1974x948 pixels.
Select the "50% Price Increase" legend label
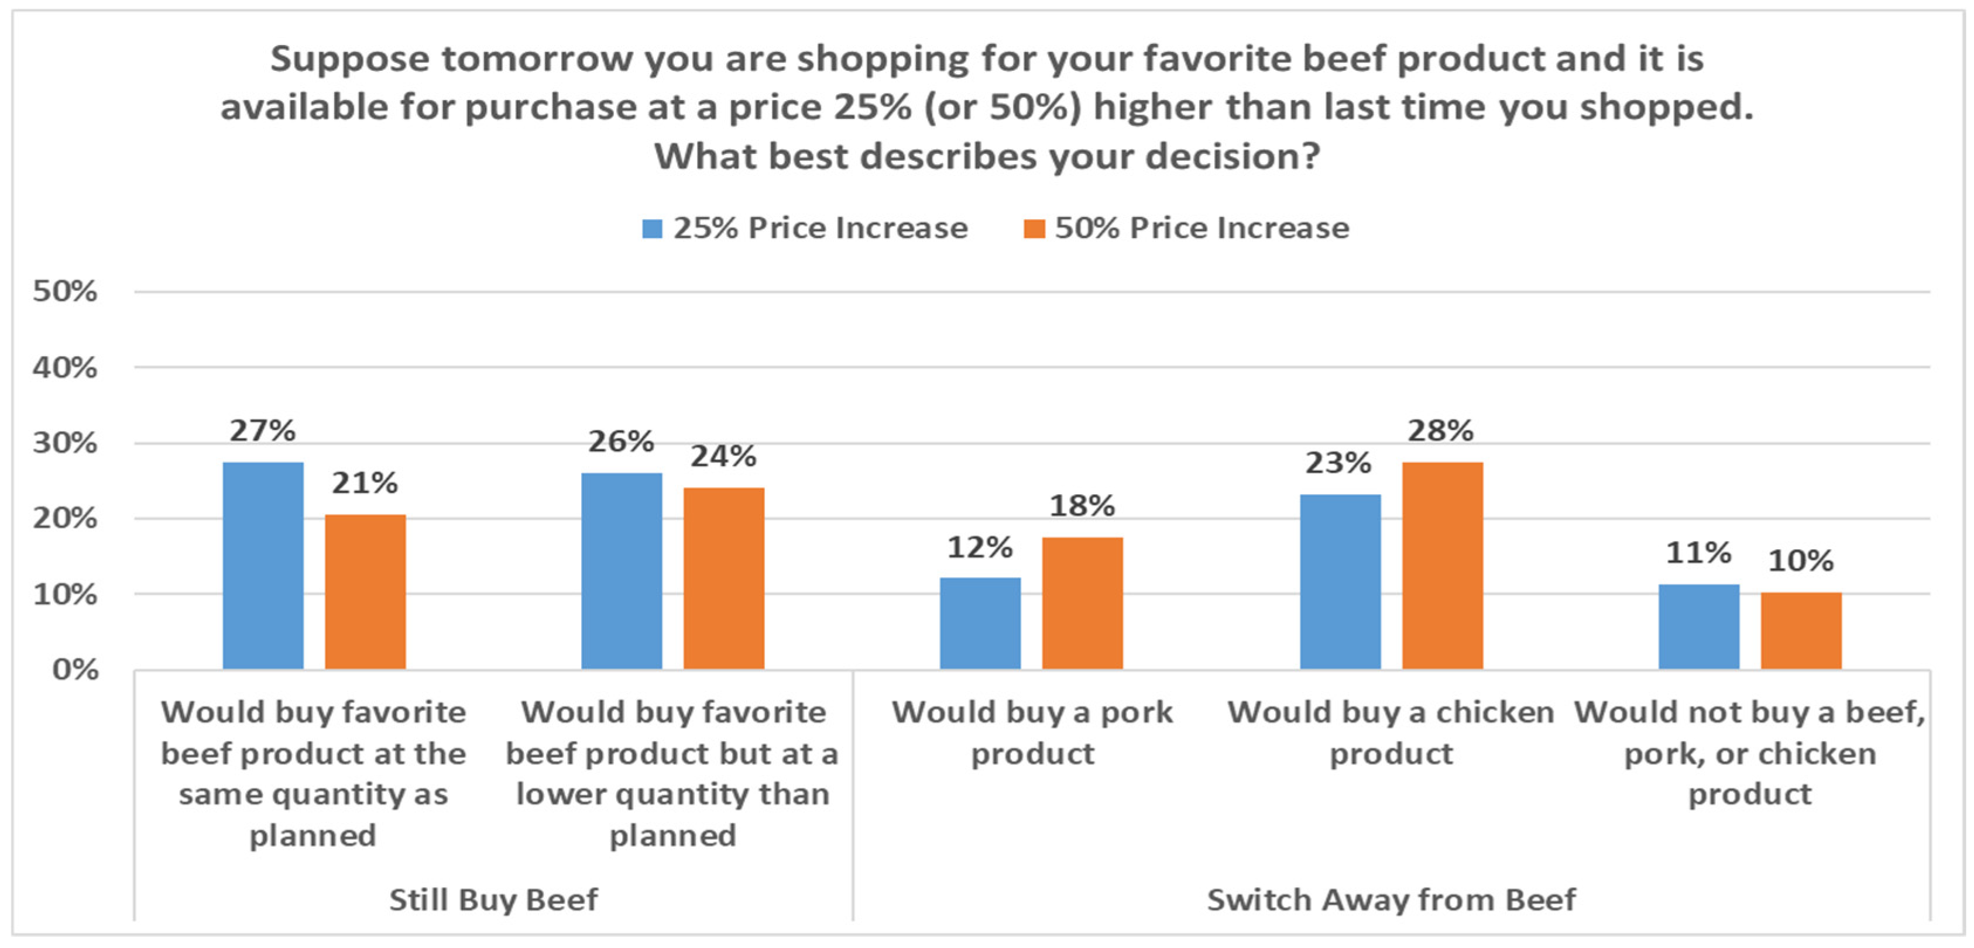click(x=1201, y=228)
